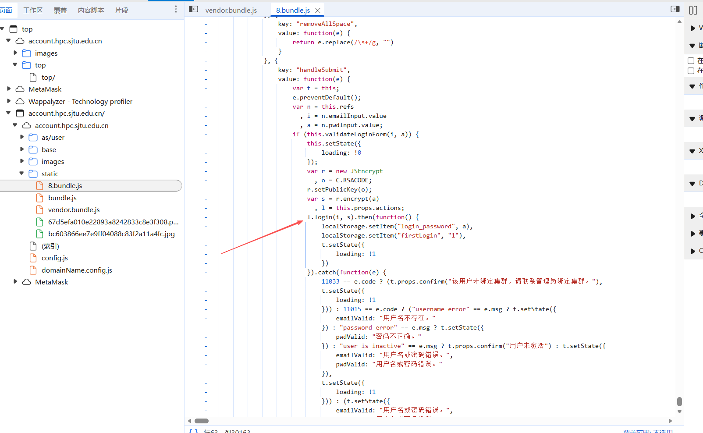This screenshot has height=433, width=703.
Task: Toggle the debugger sidebar icon
Action: click(x=675, y=9)
